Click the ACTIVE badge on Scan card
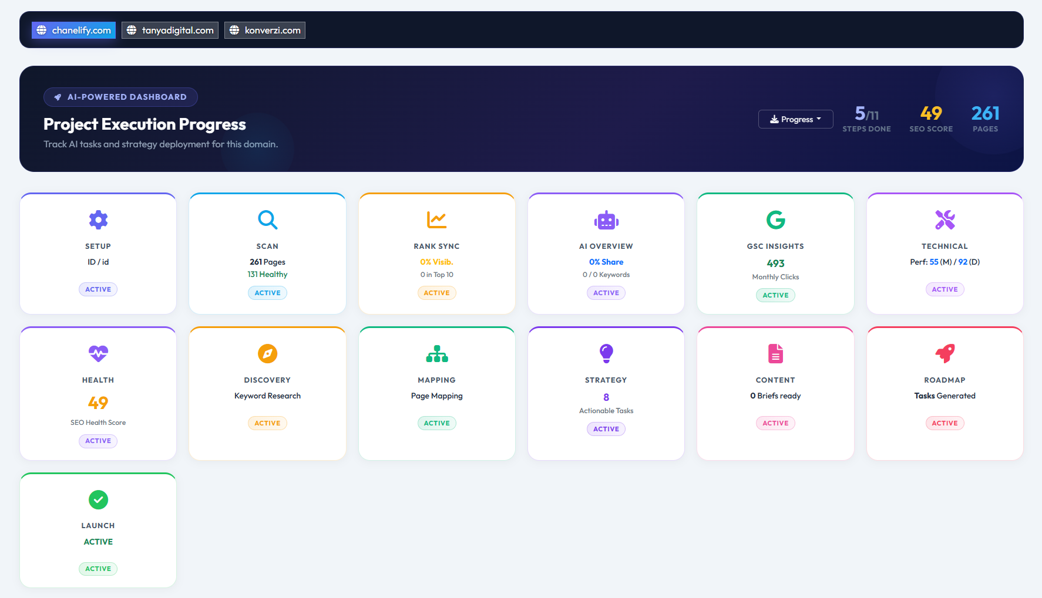This screenshot has height=598, width=1042. point(267,293)
